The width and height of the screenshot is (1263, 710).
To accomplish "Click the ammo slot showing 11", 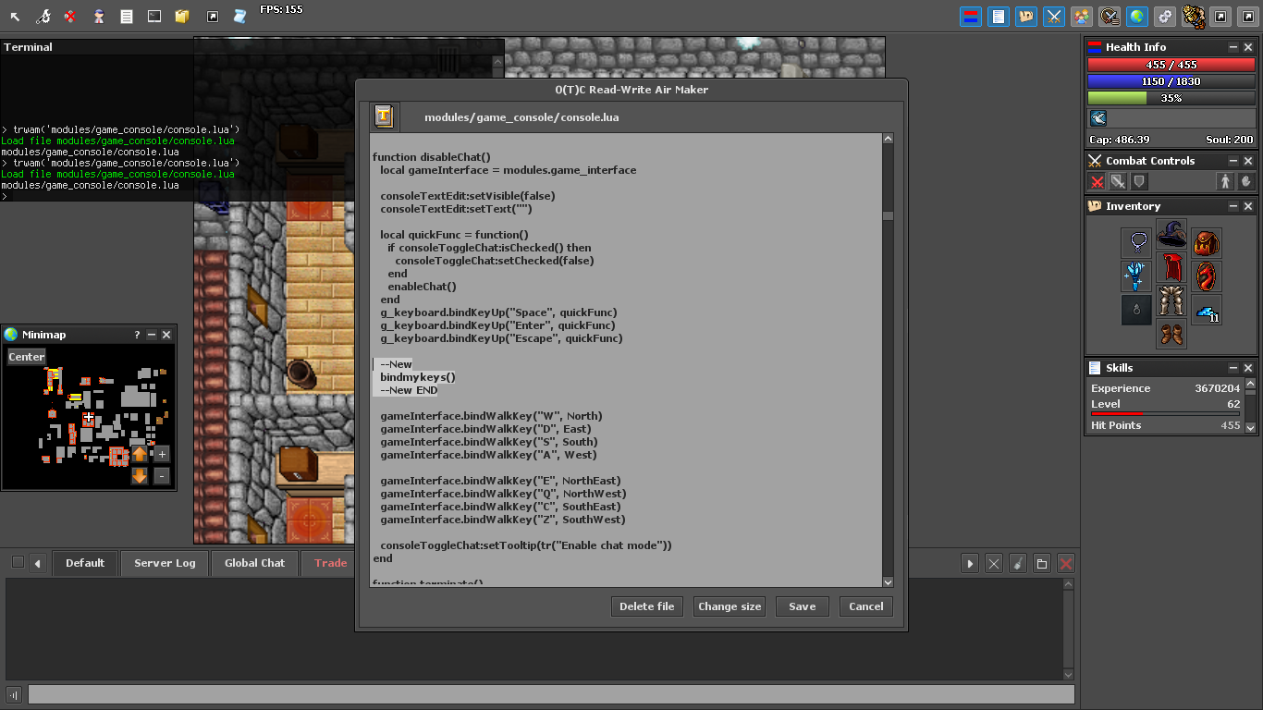I will (x=1207, y=310).
